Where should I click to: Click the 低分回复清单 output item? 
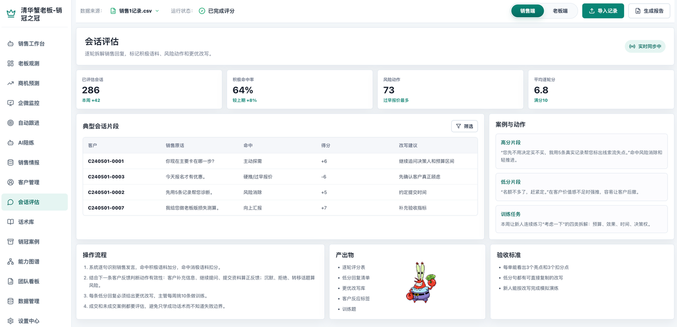[356, 278]
